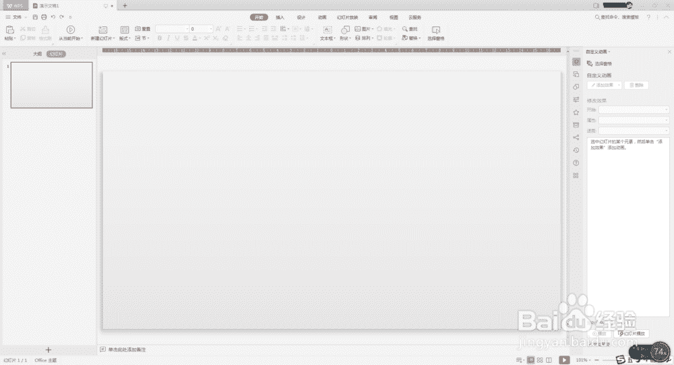Click 选择窗格 in the animation pane
Viewport: 674px width, 365px height.
click(x=599, y=63)
